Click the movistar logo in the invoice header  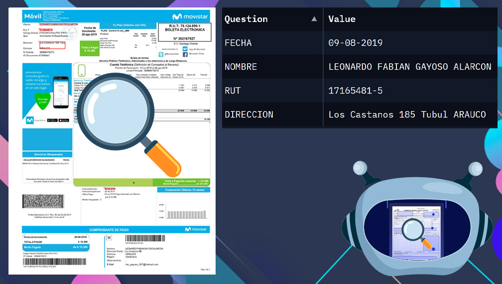[x=190, y=16]
